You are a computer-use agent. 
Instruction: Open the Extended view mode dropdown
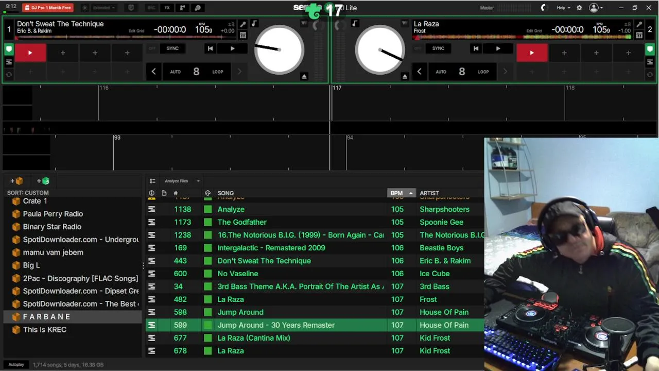click(x=104, y=8)
